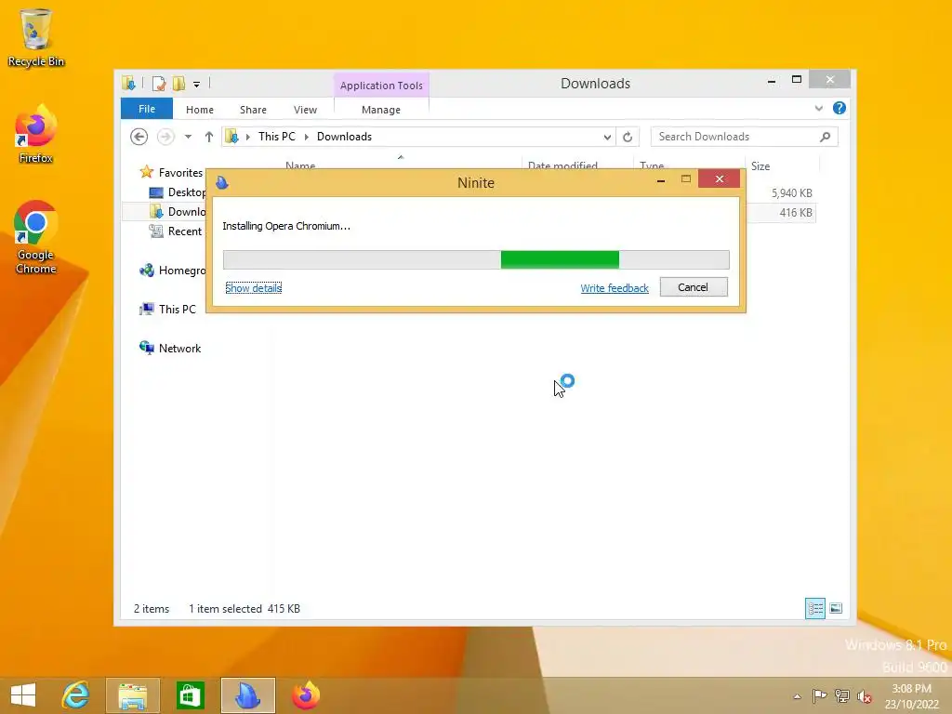Viewport: 952px width, 714px height.
Task: Open Write feedback link in Ninite
Action: 615,288
